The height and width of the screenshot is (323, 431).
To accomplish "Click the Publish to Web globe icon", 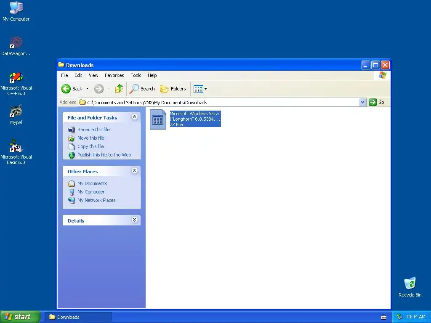I will point(72,155).
